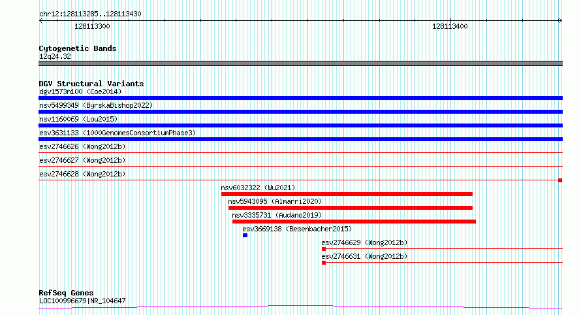Open the nsv1160069 (Lou2015) label
This screenshot has height=315, width=581.
click(x=78, y=119)
